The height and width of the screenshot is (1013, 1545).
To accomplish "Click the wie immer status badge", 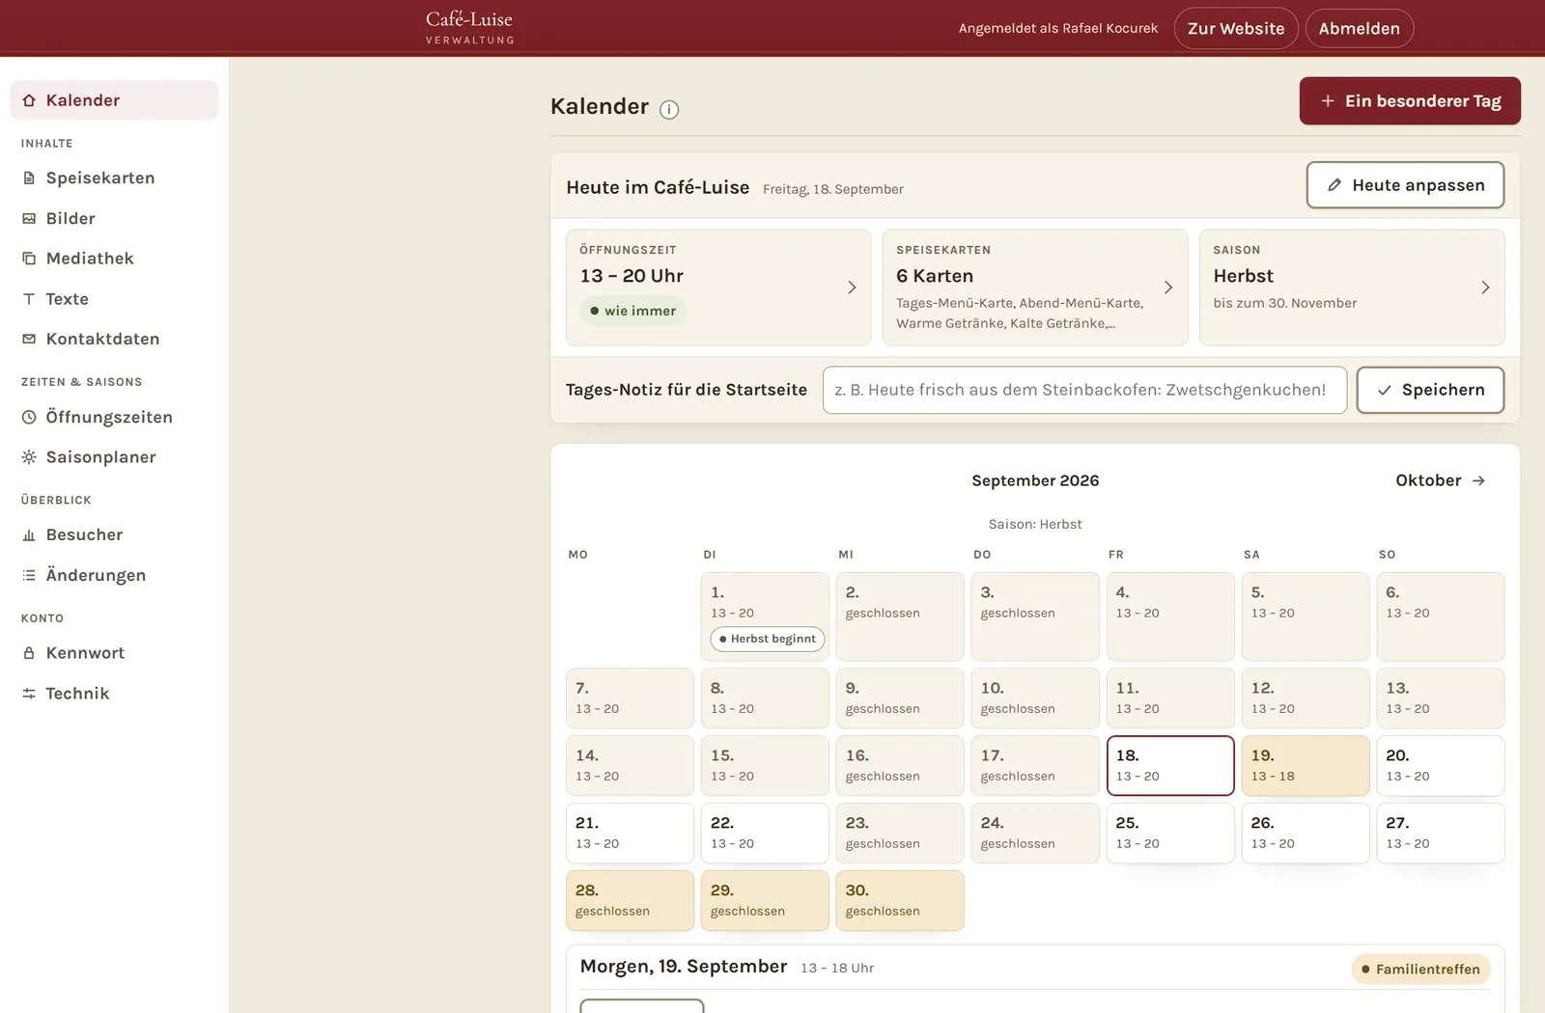I will coord(632,312).
